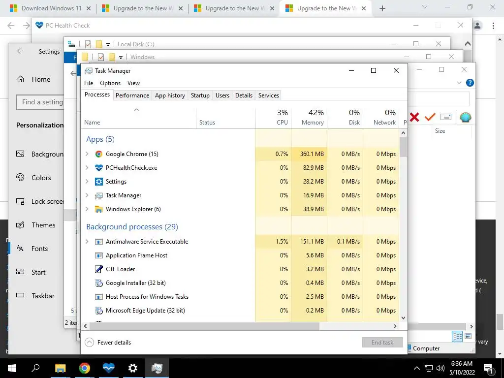Open the View menu in Task Manager

click(x=133, y=83)
